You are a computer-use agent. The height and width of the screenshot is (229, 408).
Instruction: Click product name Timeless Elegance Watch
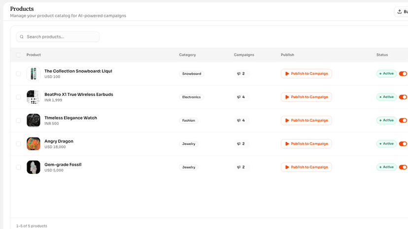(x=71, y=118)
